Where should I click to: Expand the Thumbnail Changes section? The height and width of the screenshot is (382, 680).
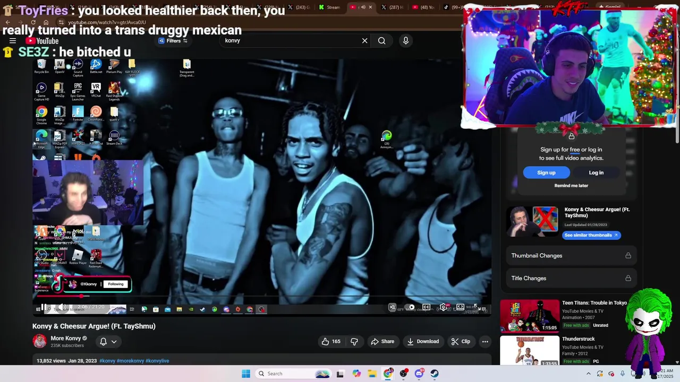pos(571,256)
